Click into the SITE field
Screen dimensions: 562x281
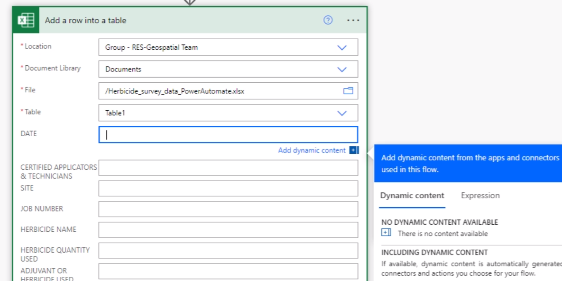click(228, 188)
